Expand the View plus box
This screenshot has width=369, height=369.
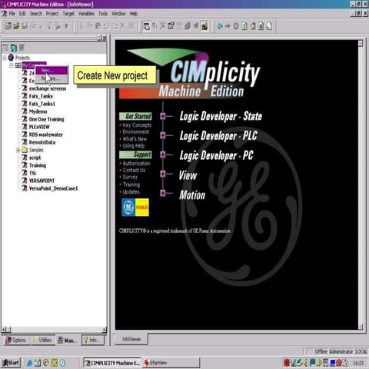[x=163, y=174]
